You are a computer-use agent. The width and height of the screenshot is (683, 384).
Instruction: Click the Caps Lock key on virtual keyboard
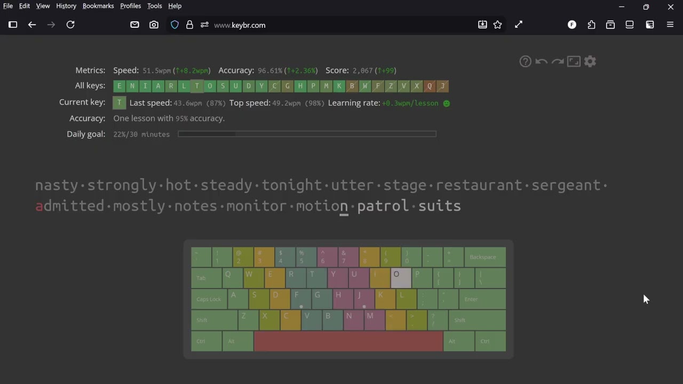(x=209, y=299)
